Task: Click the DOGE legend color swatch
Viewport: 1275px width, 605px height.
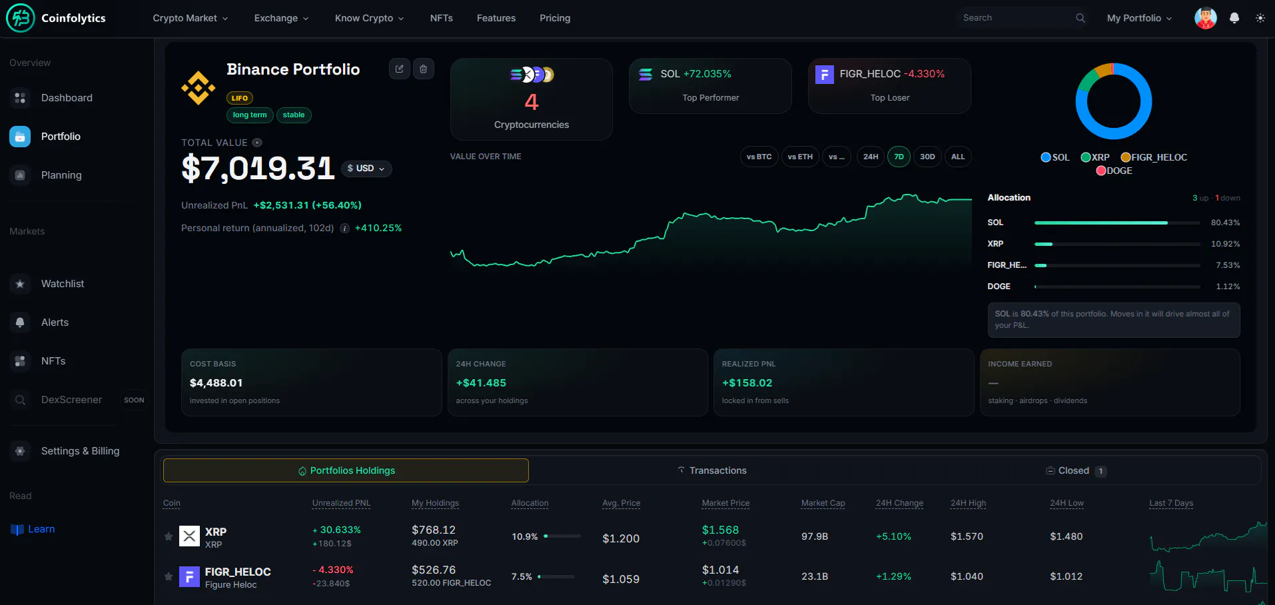Action: pos(1101,171)
